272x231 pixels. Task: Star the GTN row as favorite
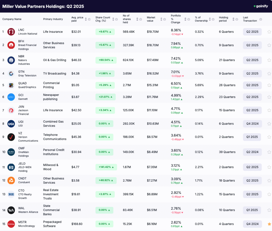(269, 74)
